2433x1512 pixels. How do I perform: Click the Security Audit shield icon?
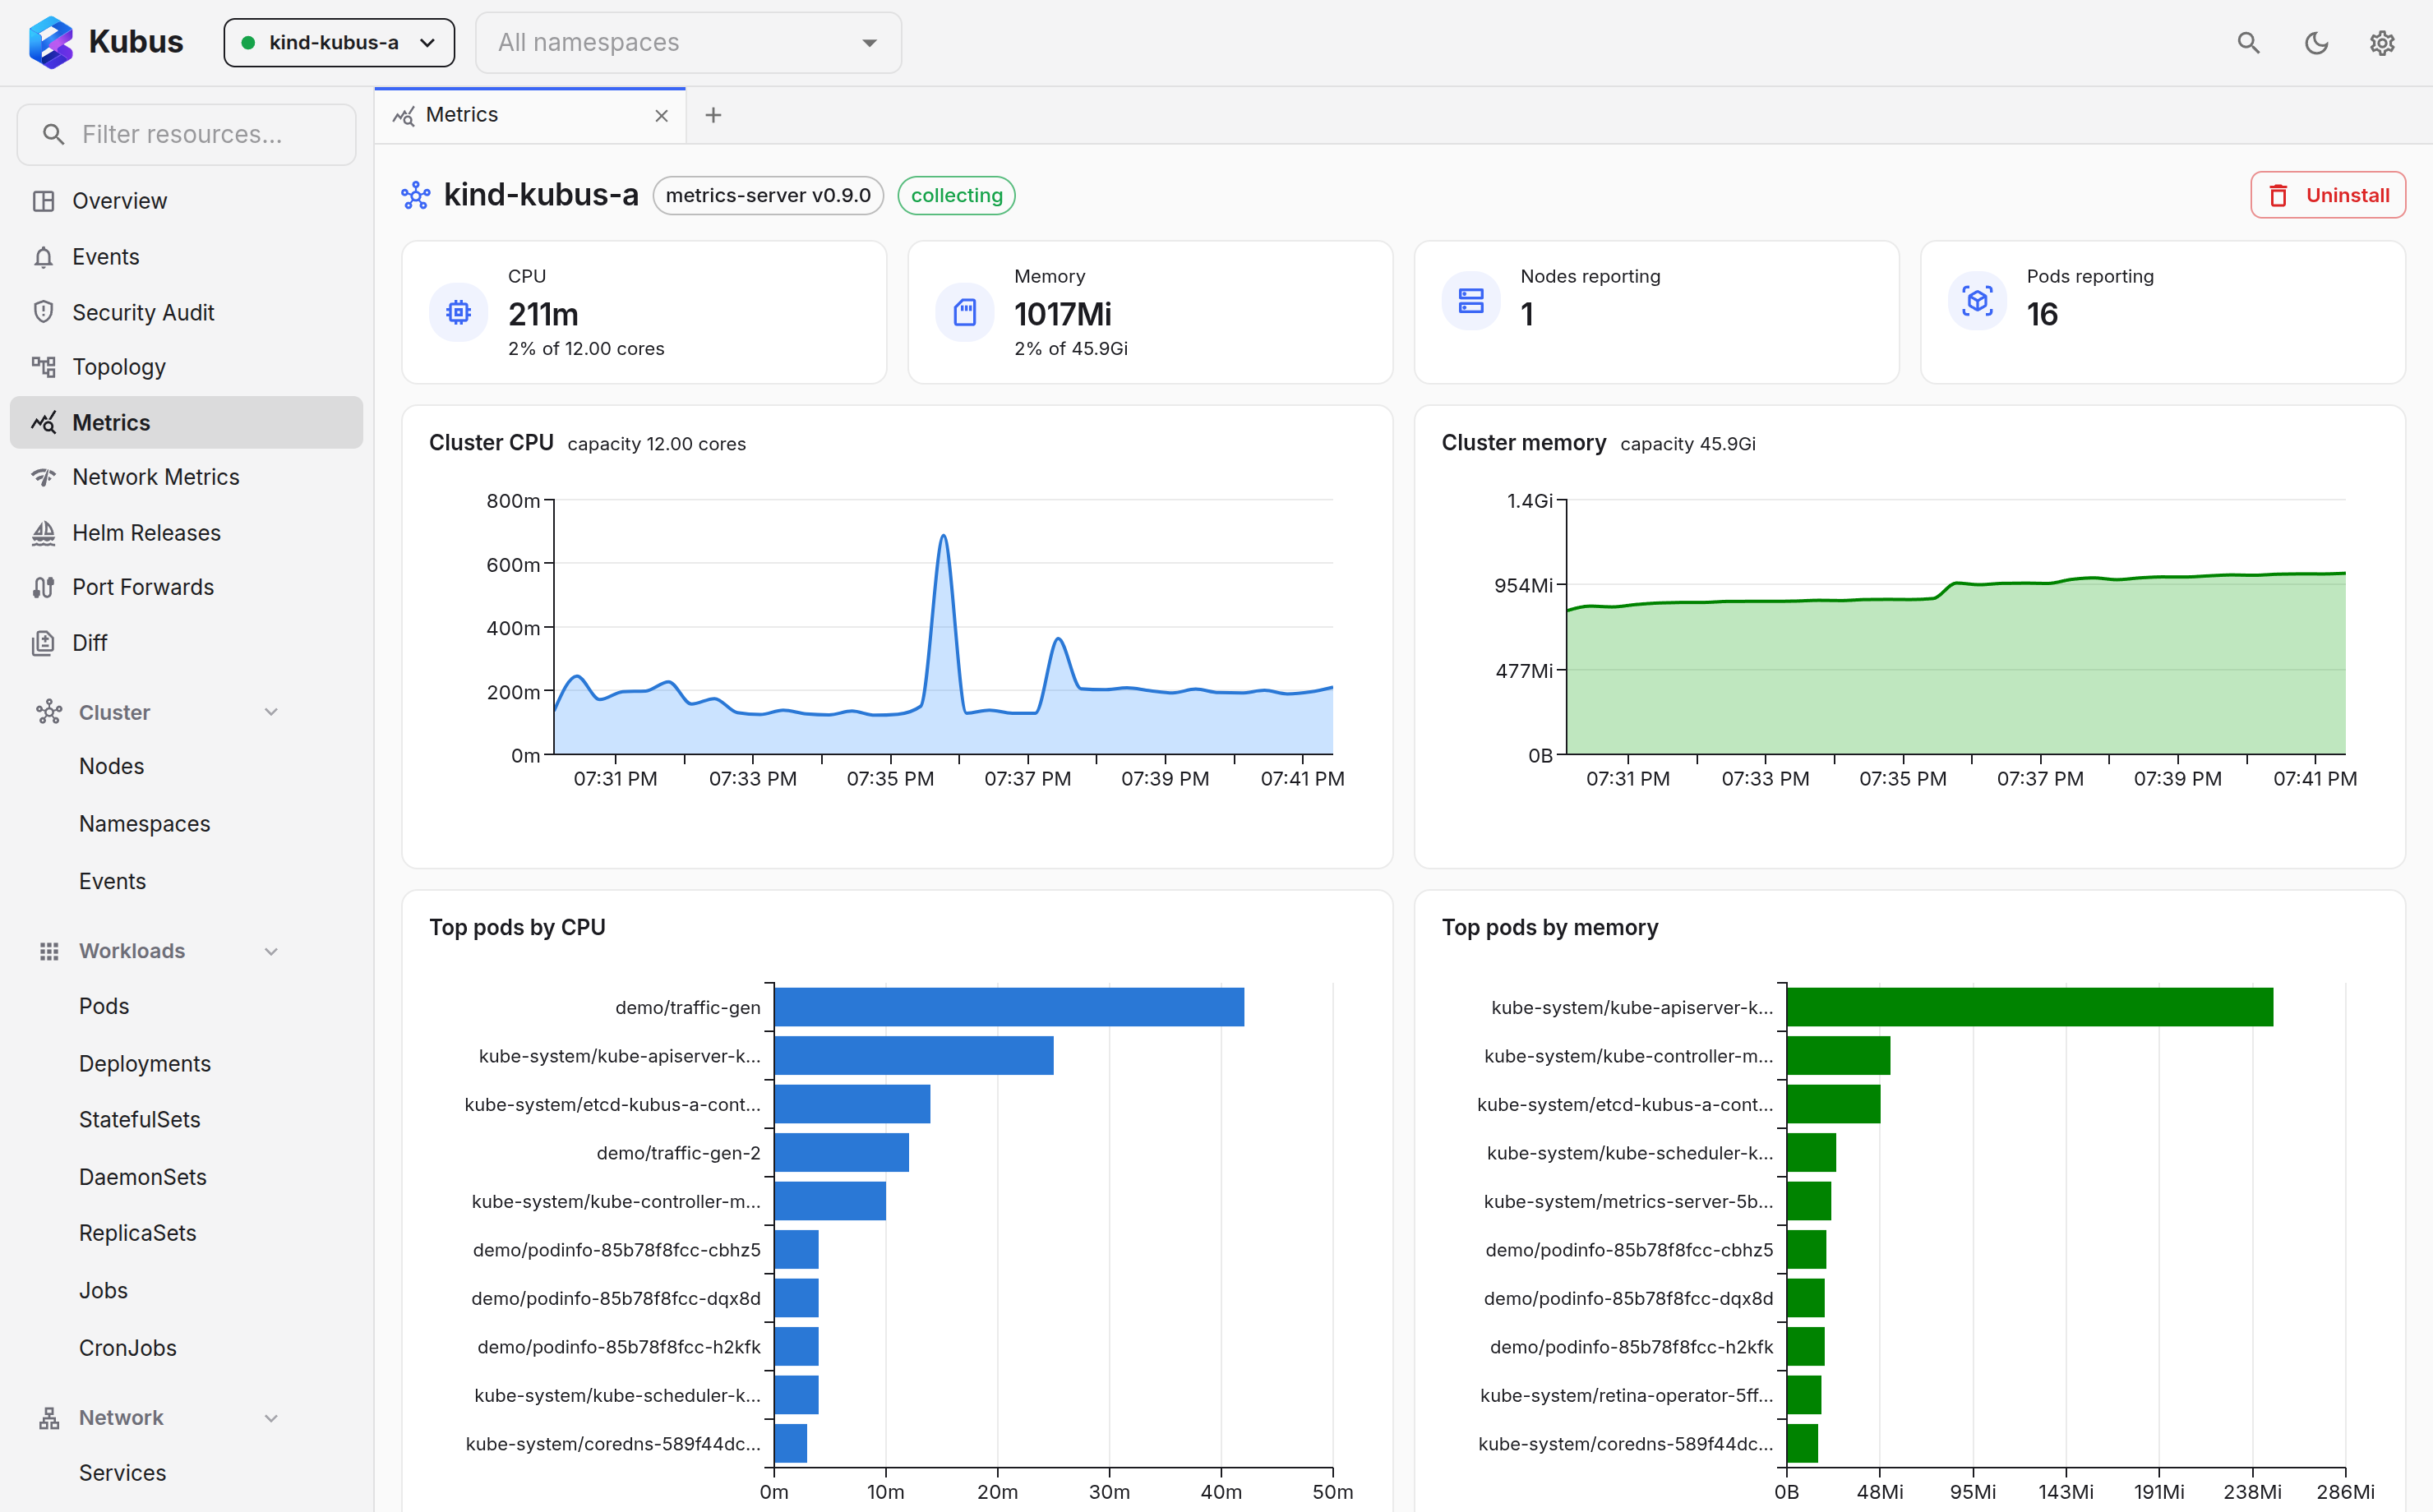pos(43,312)
